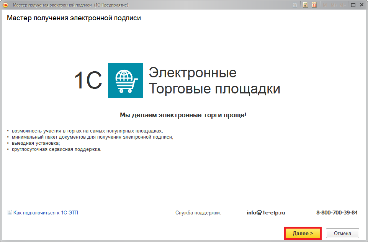Click the Электронные Торговые площадки title text
The image size is (368, 242).
pos(214,80)
